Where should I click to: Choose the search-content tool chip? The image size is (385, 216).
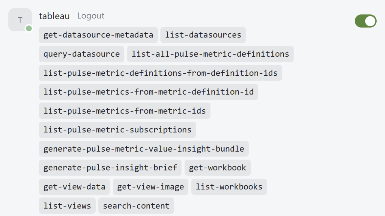136,206
